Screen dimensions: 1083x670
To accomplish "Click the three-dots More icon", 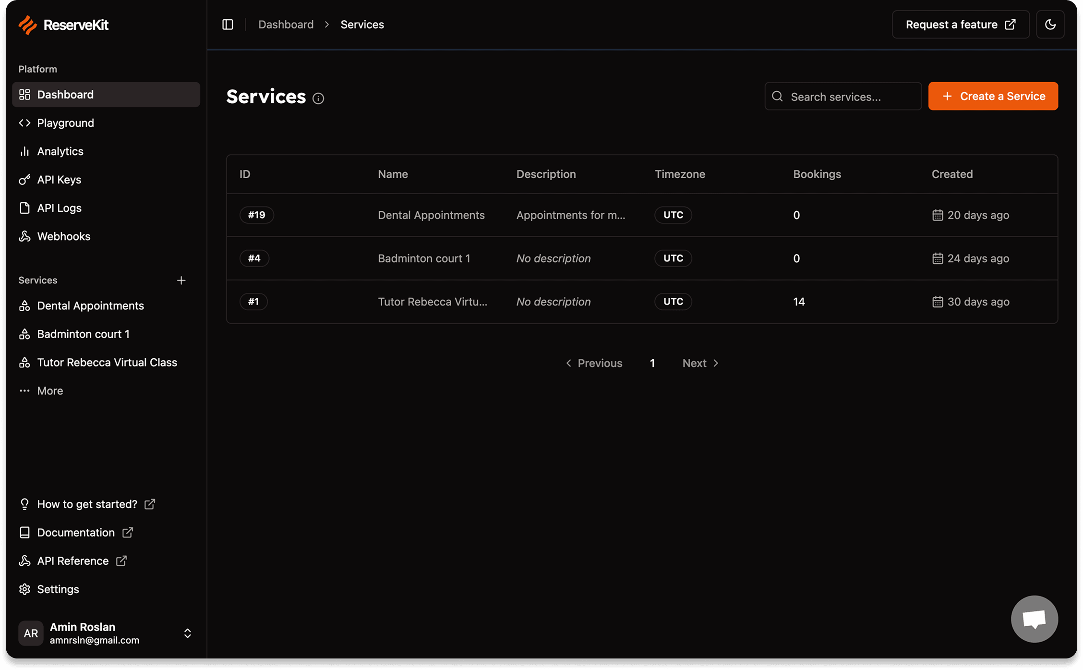I will (x=24, y=391).
